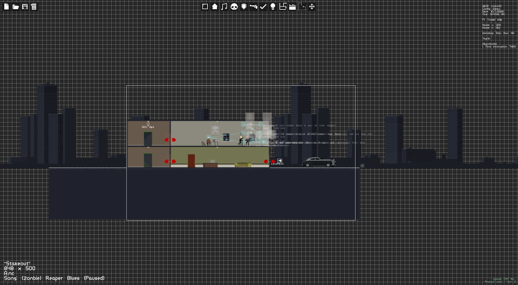Viewport: 518px width, 285px height.
Task: Click the checkmark objectives tool
Action: pyautogui.click(x=263, y=6)
